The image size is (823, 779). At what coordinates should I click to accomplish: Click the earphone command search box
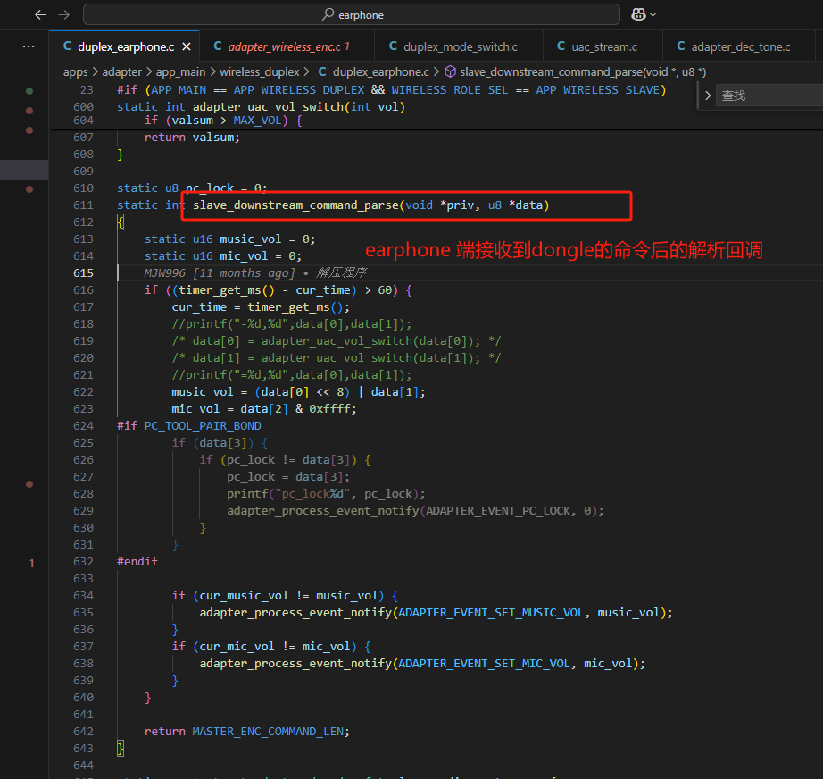[x=352, y=14]
